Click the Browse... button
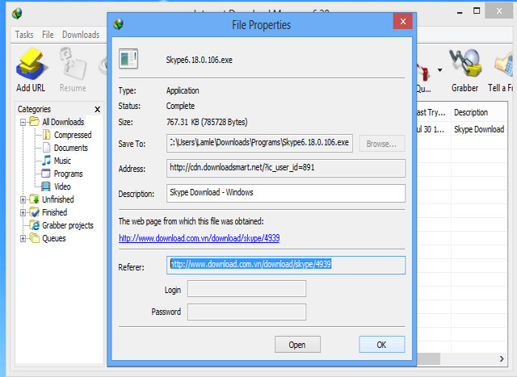Viewport: 517px width, 377px height. tap(381, 144)
